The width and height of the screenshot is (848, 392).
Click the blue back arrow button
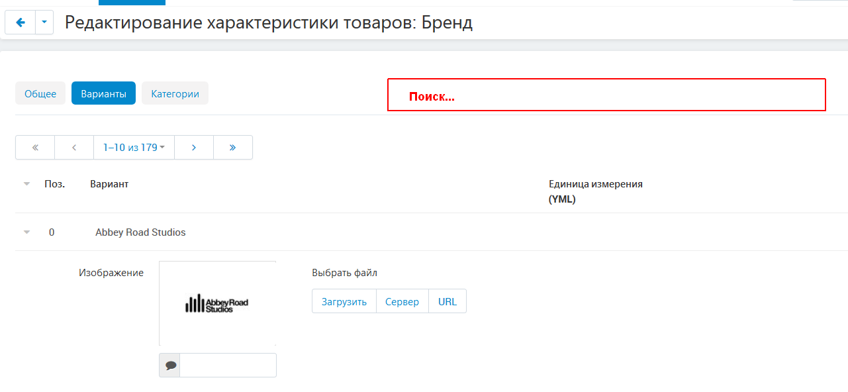tap(20, 23)
